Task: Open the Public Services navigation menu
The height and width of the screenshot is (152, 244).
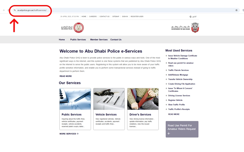Action: 78,40
